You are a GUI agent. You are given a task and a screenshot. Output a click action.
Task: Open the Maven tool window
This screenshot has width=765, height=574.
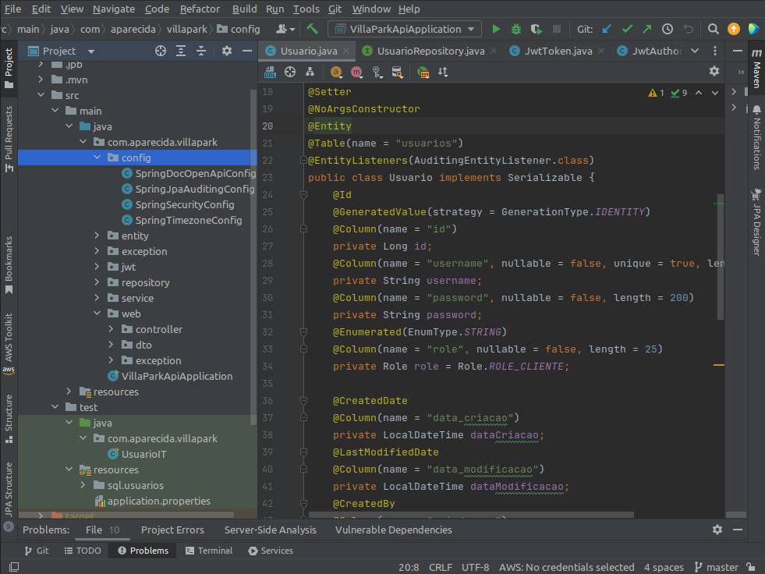(756, 69)
